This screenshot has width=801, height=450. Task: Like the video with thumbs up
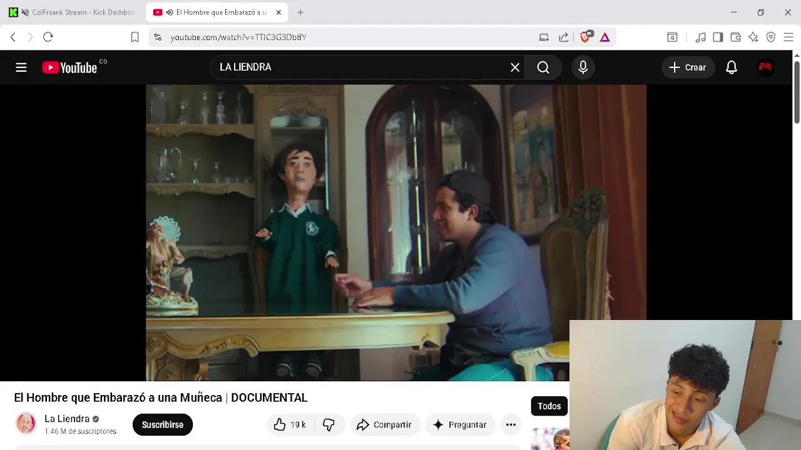(289, 425)
